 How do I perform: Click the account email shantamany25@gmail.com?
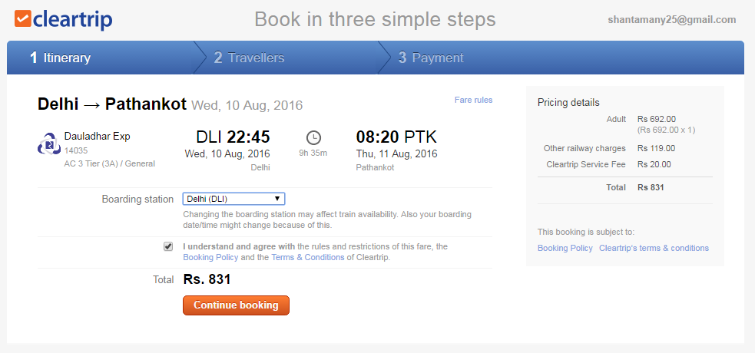[x=671, y=20]
